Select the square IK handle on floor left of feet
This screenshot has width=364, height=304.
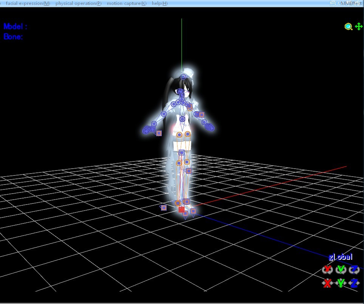[x=164, y=208]
